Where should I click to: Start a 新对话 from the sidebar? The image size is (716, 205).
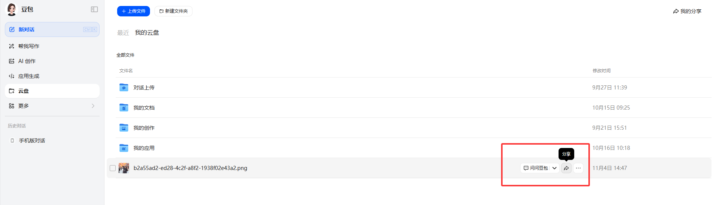click(x=52, y=29)
